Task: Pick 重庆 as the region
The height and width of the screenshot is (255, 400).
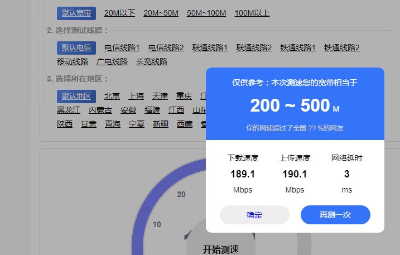Action: (x=184, y=96)
